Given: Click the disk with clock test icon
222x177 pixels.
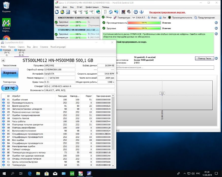Looking at the screenshot, I should 80,12.
